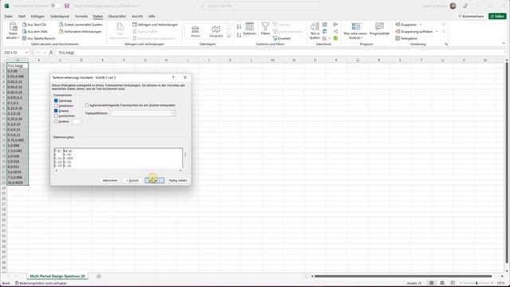Expand the Gruppieren dropdown arrow
The image size is (510, 287).
click(420, 25)
